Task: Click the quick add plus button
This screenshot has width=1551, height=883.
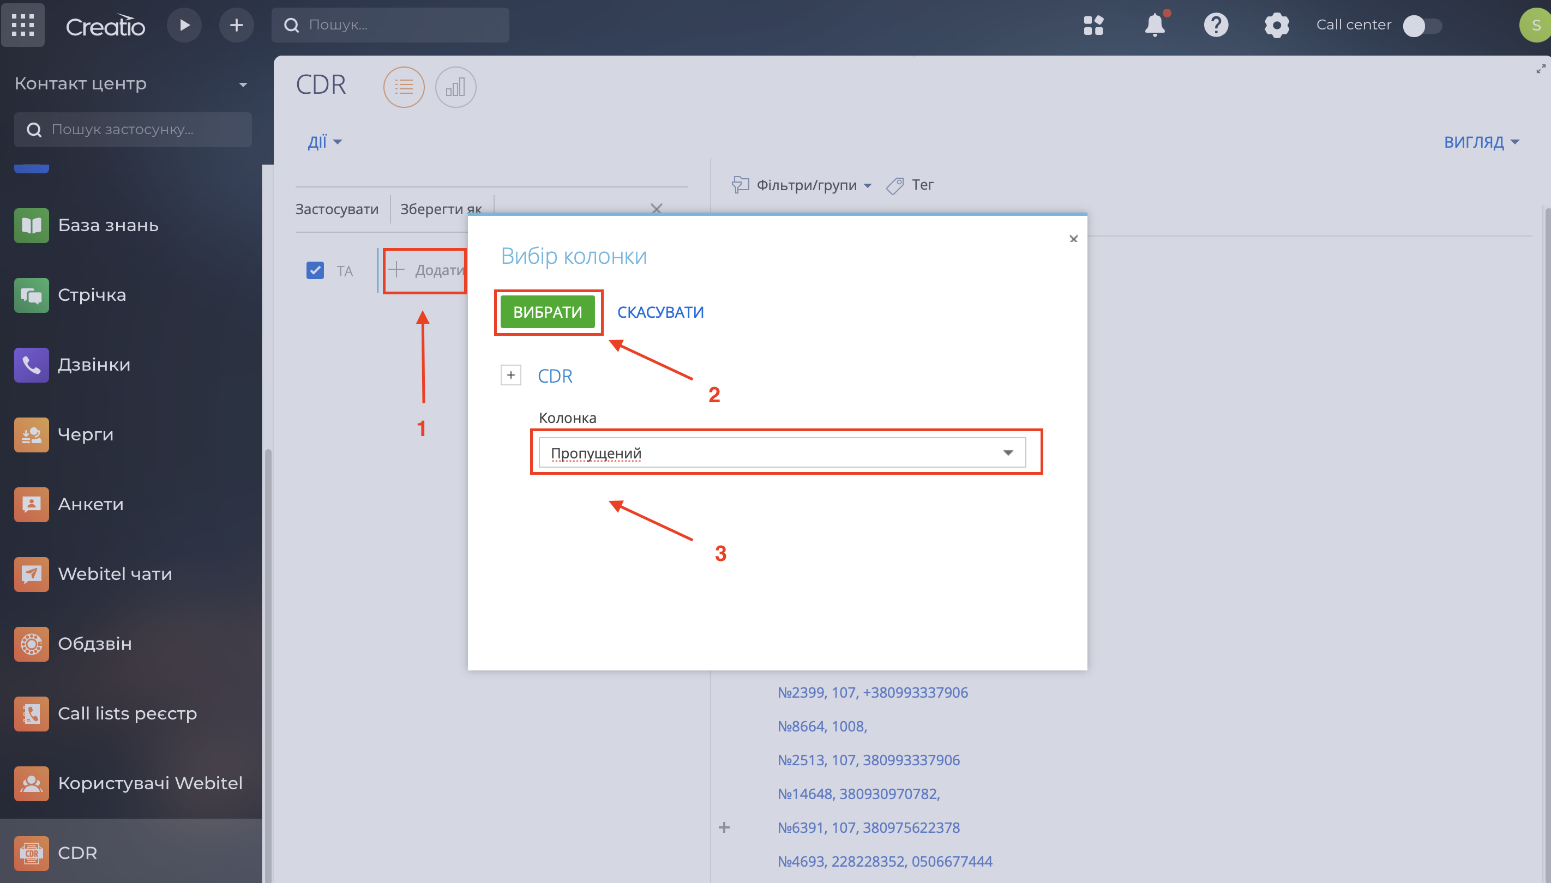Action: point(237,25)
